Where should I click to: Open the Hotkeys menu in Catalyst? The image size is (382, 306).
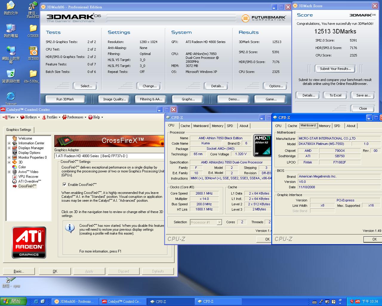pos(30,117)
